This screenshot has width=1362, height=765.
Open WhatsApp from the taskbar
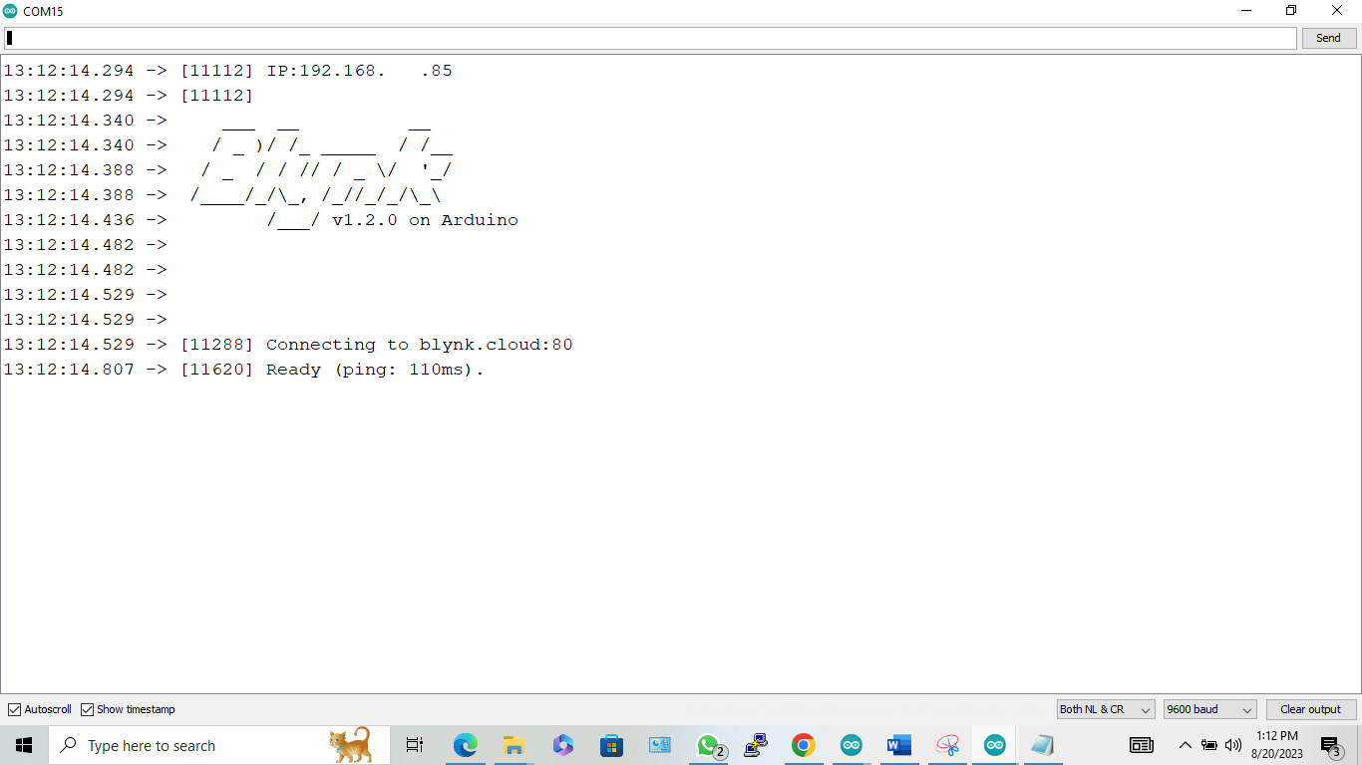pyautogui.click(x=709, y=745)
